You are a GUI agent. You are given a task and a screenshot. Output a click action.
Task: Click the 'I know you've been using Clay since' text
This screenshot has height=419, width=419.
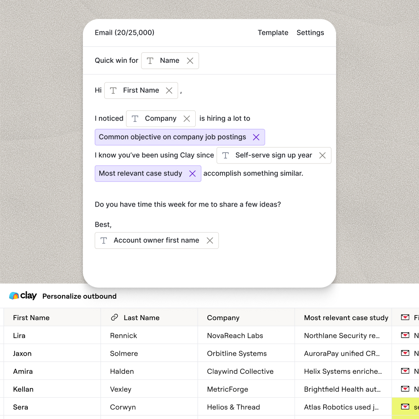155,155
